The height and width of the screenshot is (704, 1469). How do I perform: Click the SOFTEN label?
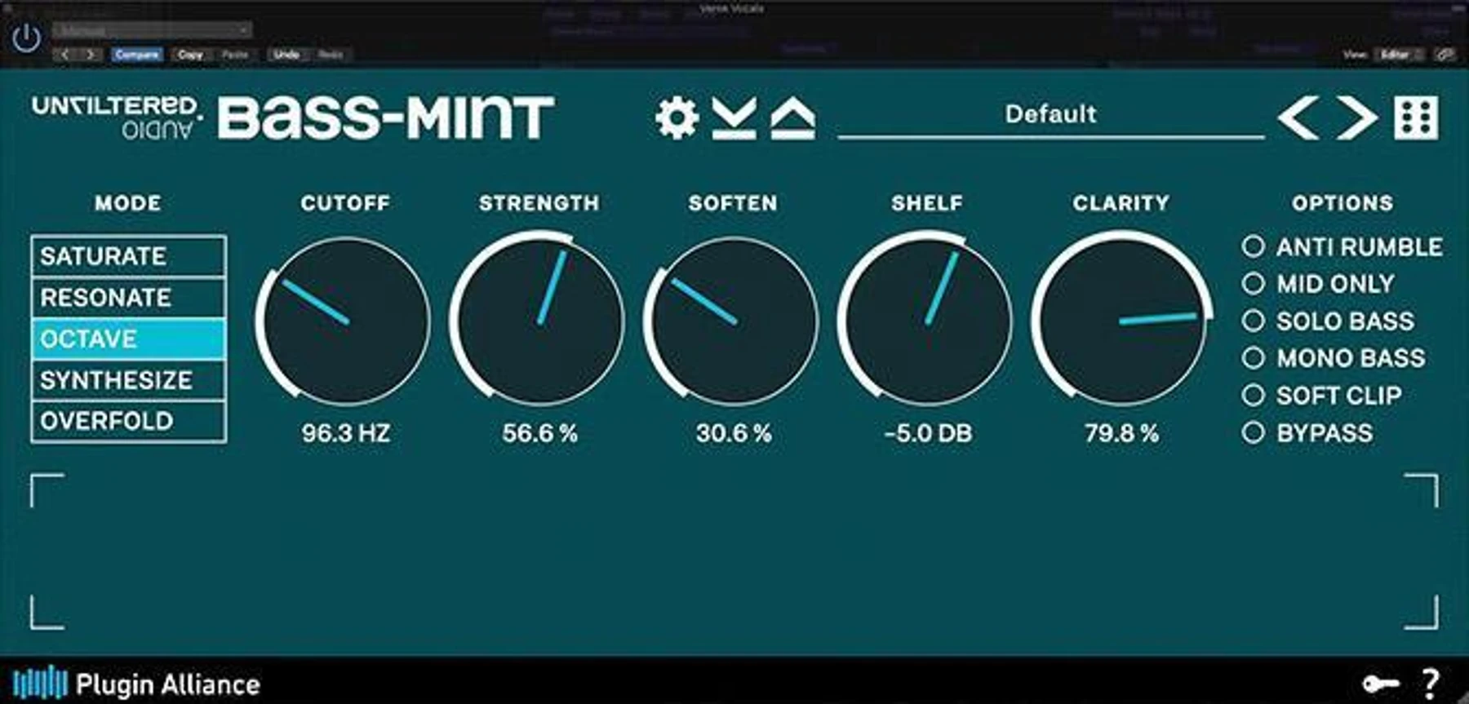tap(733, 203)
